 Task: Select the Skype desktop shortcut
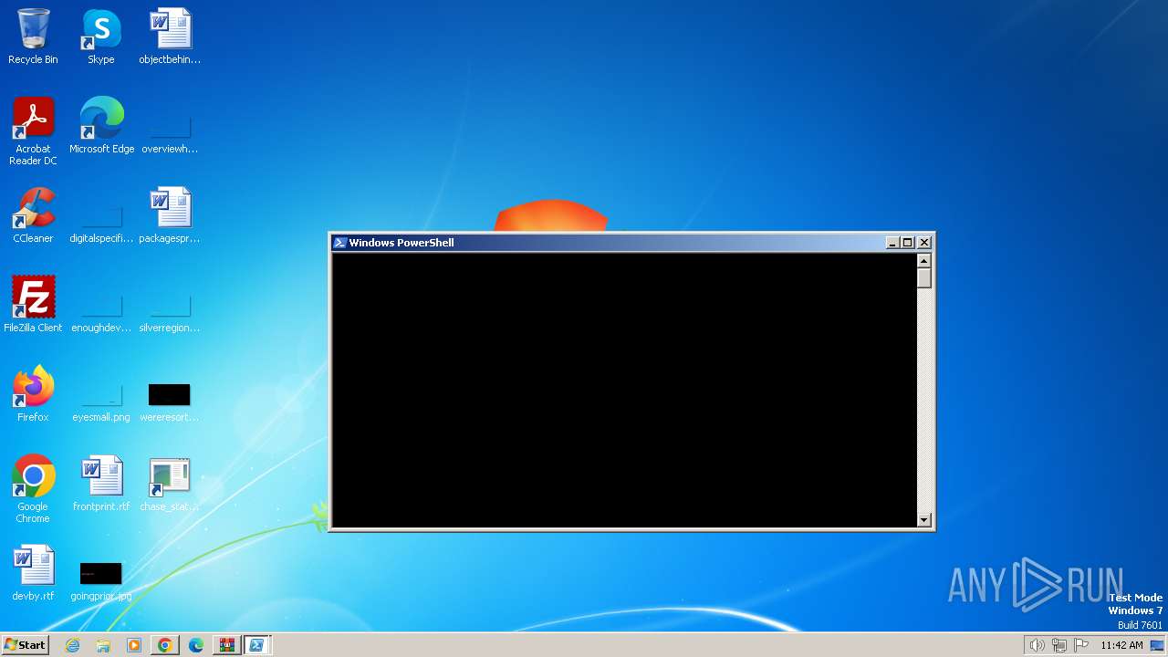101,36
